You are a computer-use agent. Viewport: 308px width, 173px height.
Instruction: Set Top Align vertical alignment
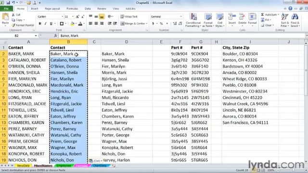click(90, 16)
